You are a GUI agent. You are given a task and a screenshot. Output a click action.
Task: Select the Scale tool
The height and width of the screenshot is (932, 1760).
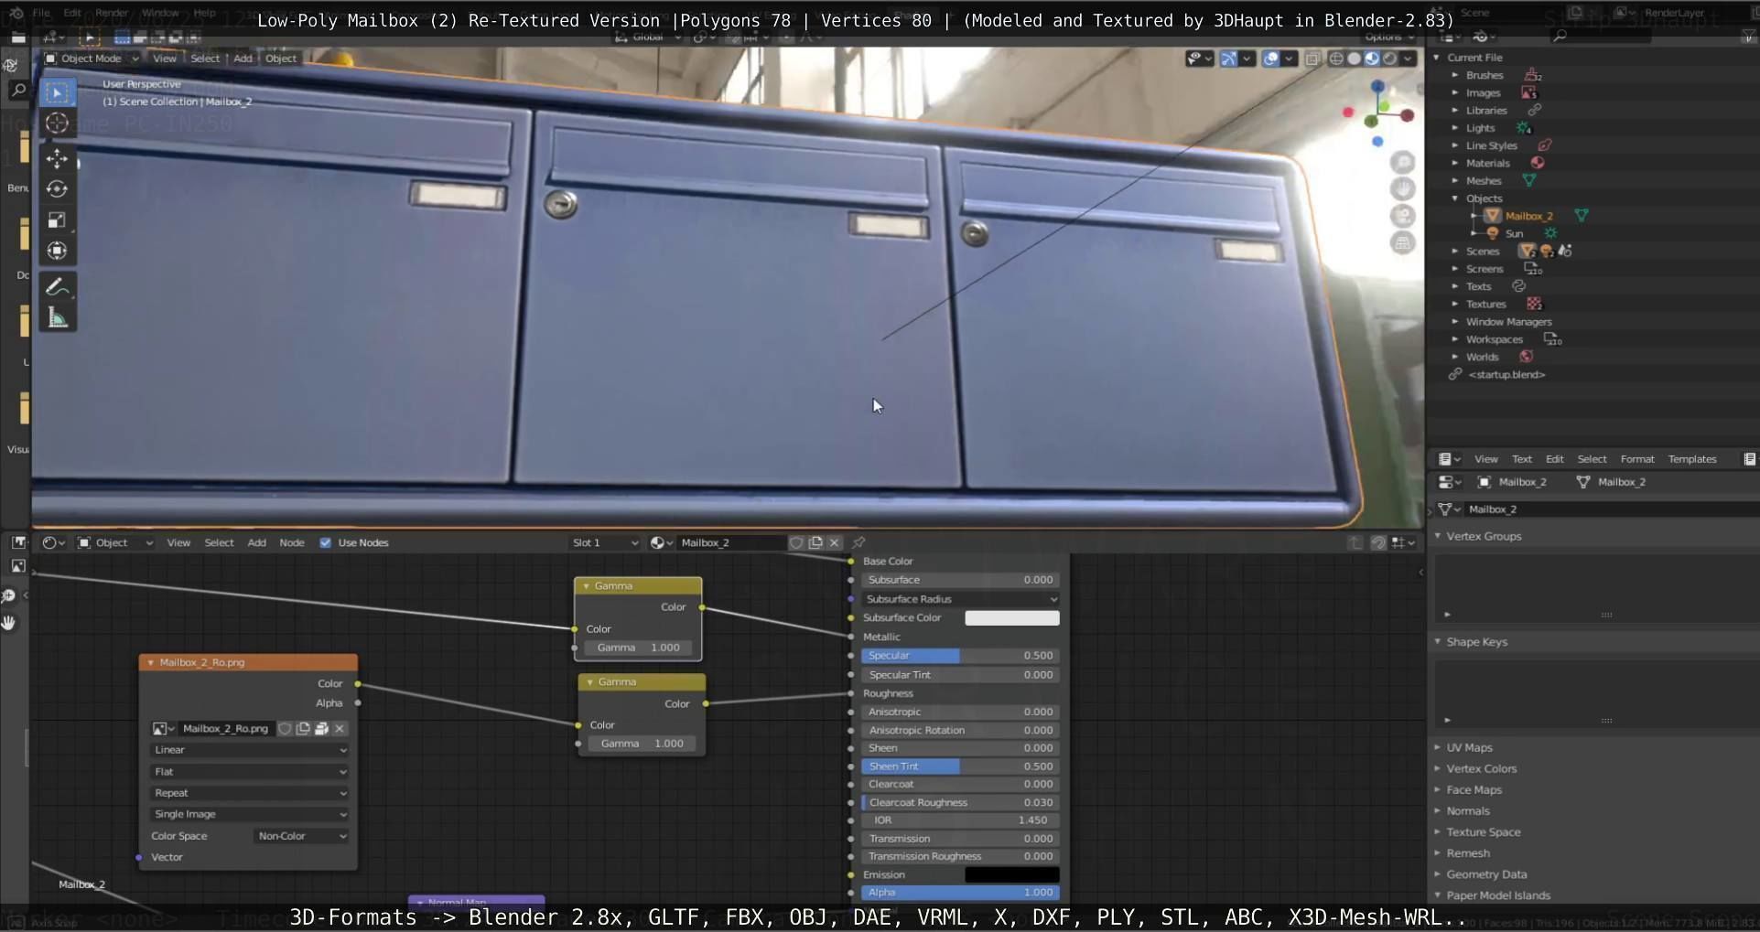pyautogui.click(x=57, y=220)
